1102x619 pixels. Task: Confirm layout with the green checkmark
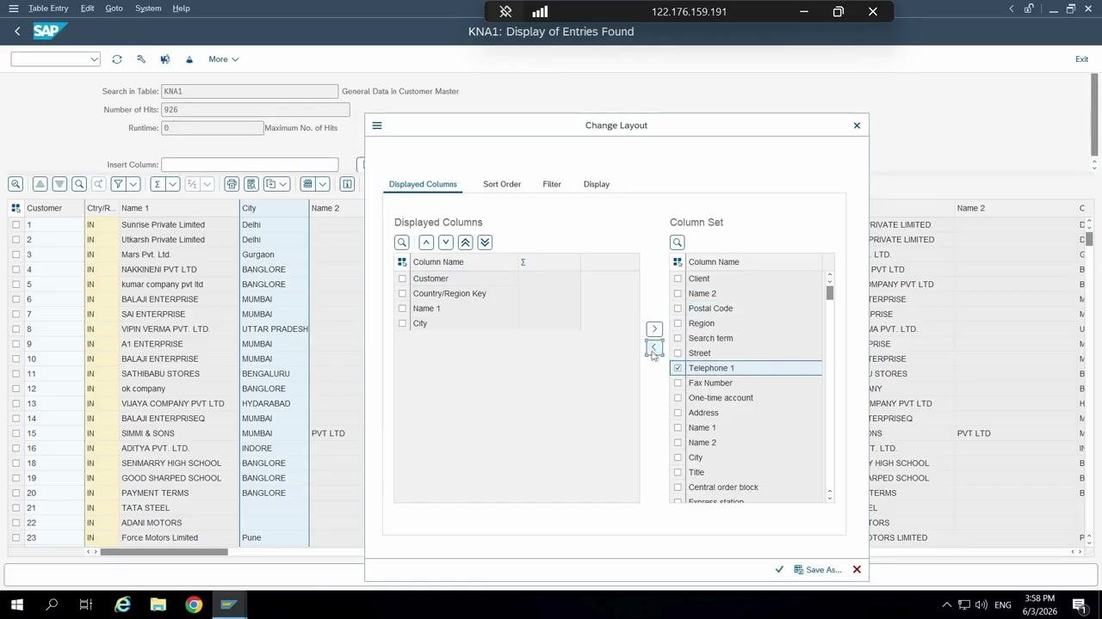click(779, 570)
